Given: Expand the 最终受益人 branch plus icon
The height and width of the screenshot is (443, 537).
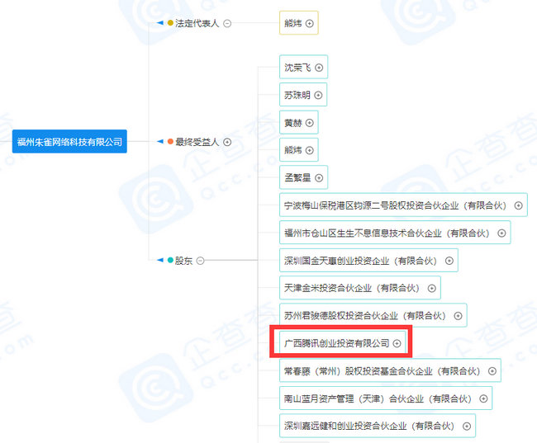Looking at the screenshot, I should (x=227, y=142).
